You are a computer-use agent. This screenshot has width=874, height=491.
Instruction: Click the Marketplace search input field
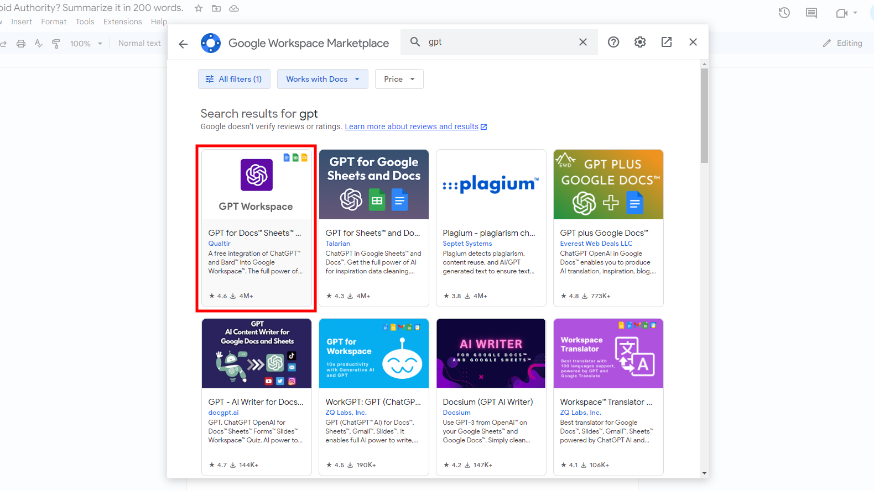pos(498,42)
